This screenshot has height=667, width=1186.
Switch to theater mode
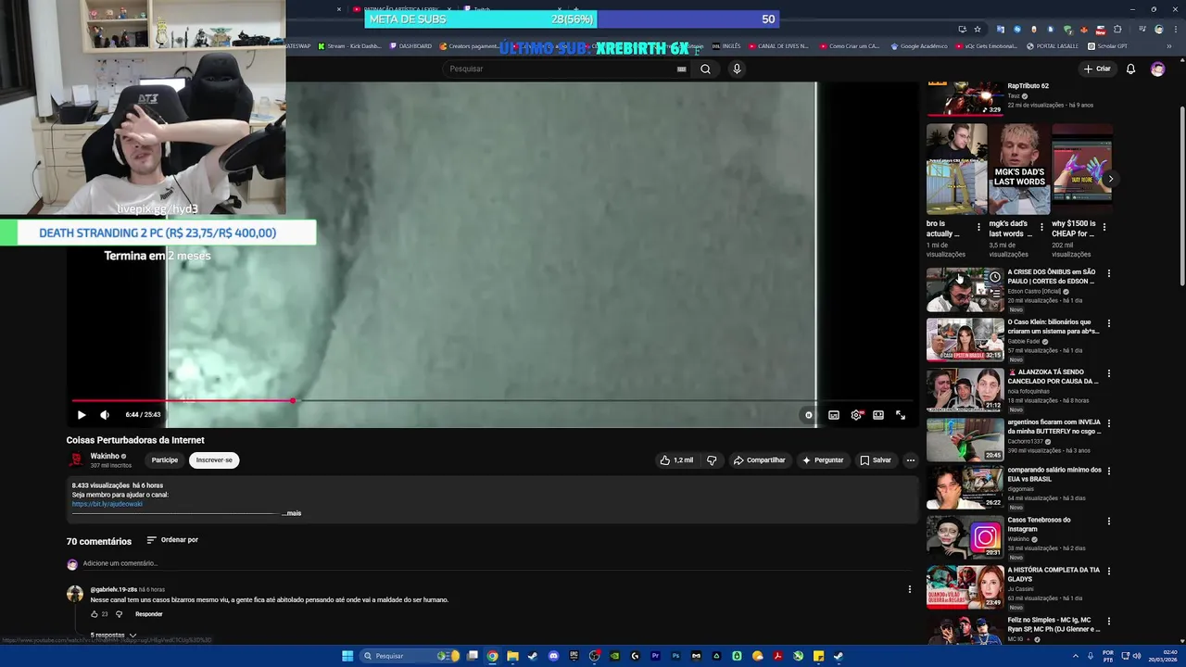[878, 415]
